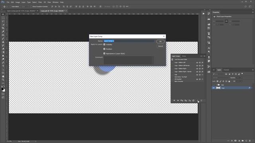
Task: Click lock all padlock icon
Action: coord(229,81)
